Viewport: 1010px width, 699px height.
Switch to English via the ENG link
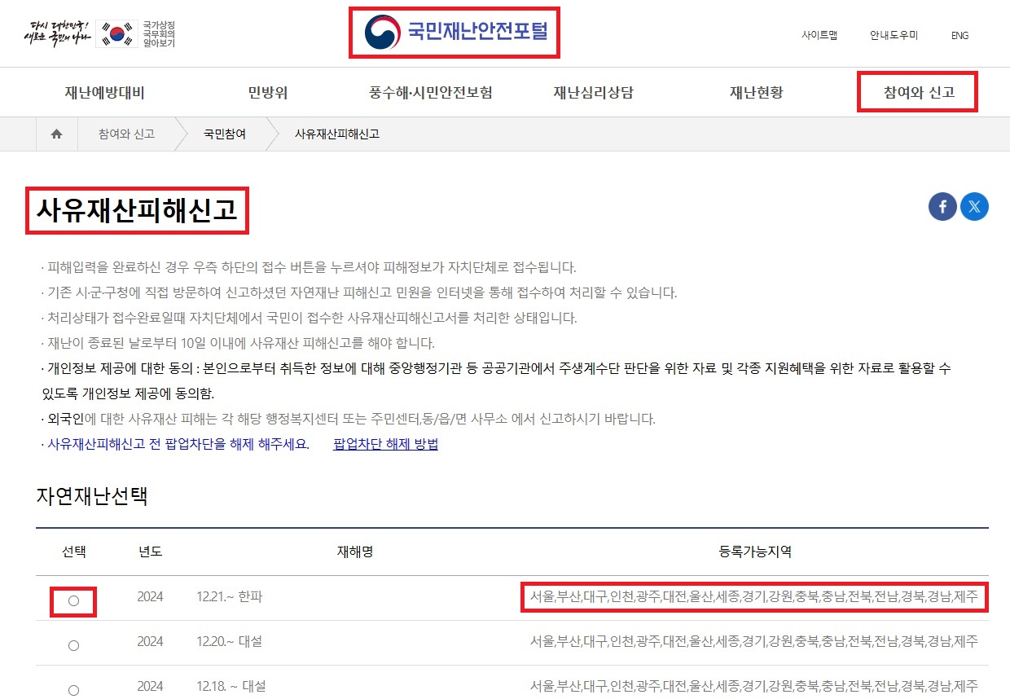click(960, 36)
